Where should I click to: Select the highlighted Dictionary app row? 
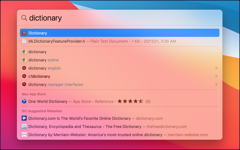tap(120, 33)
